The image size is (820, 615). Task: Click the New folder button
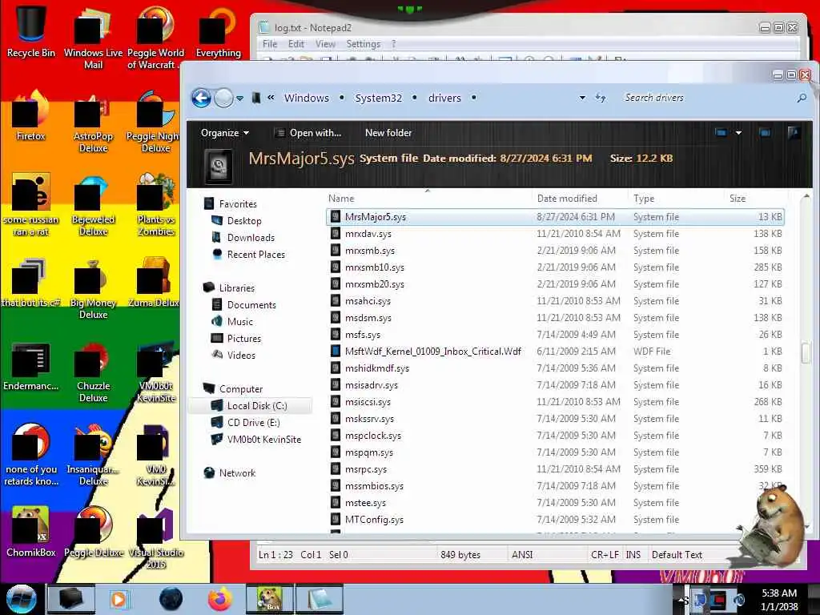click(x=388, y=133)
